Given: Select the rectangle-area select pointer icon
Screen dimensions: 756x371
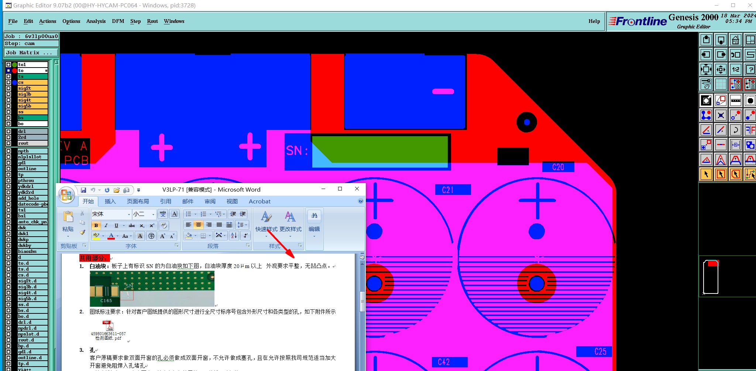Looking at the screenshot, I should [x=721, y=174].
